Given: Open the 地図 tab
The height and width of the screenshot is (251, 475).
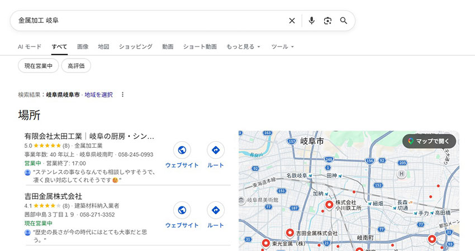Looking at the screenshot, I should point(103,46).
